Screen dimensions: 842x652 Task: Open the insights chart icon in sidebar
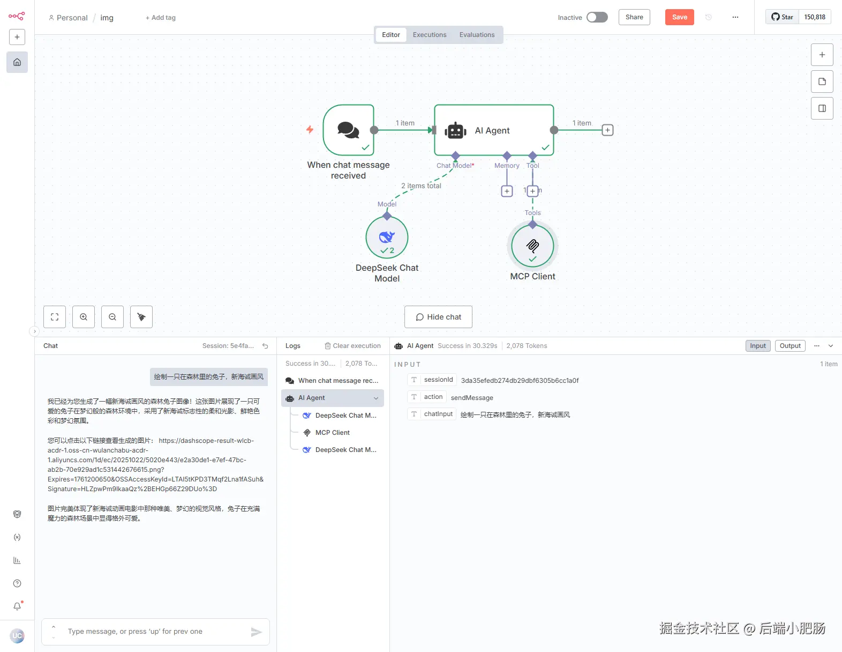coord(17,560)
